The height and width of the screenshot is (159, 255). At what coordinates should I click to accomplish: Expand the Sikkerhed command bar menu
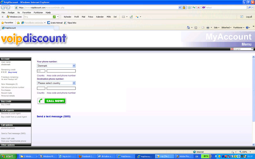[x=226, y=28]
